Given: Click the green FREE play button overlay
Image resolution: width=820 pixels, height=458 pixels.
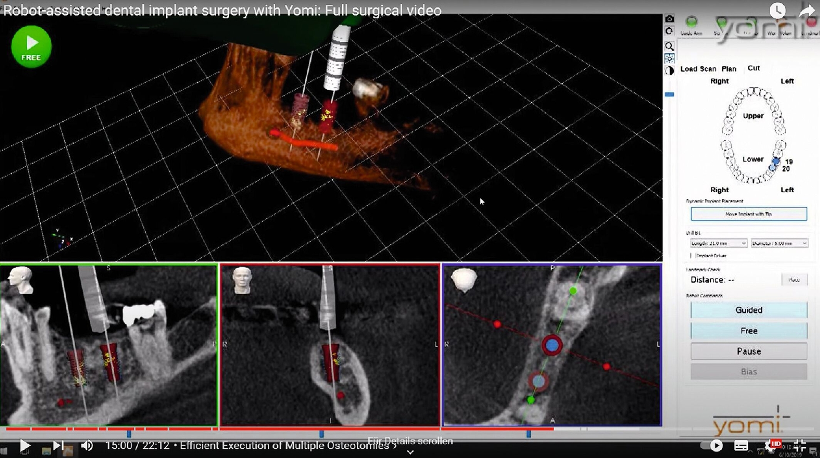Looking at the screenshot, I should tap(31, 47).
